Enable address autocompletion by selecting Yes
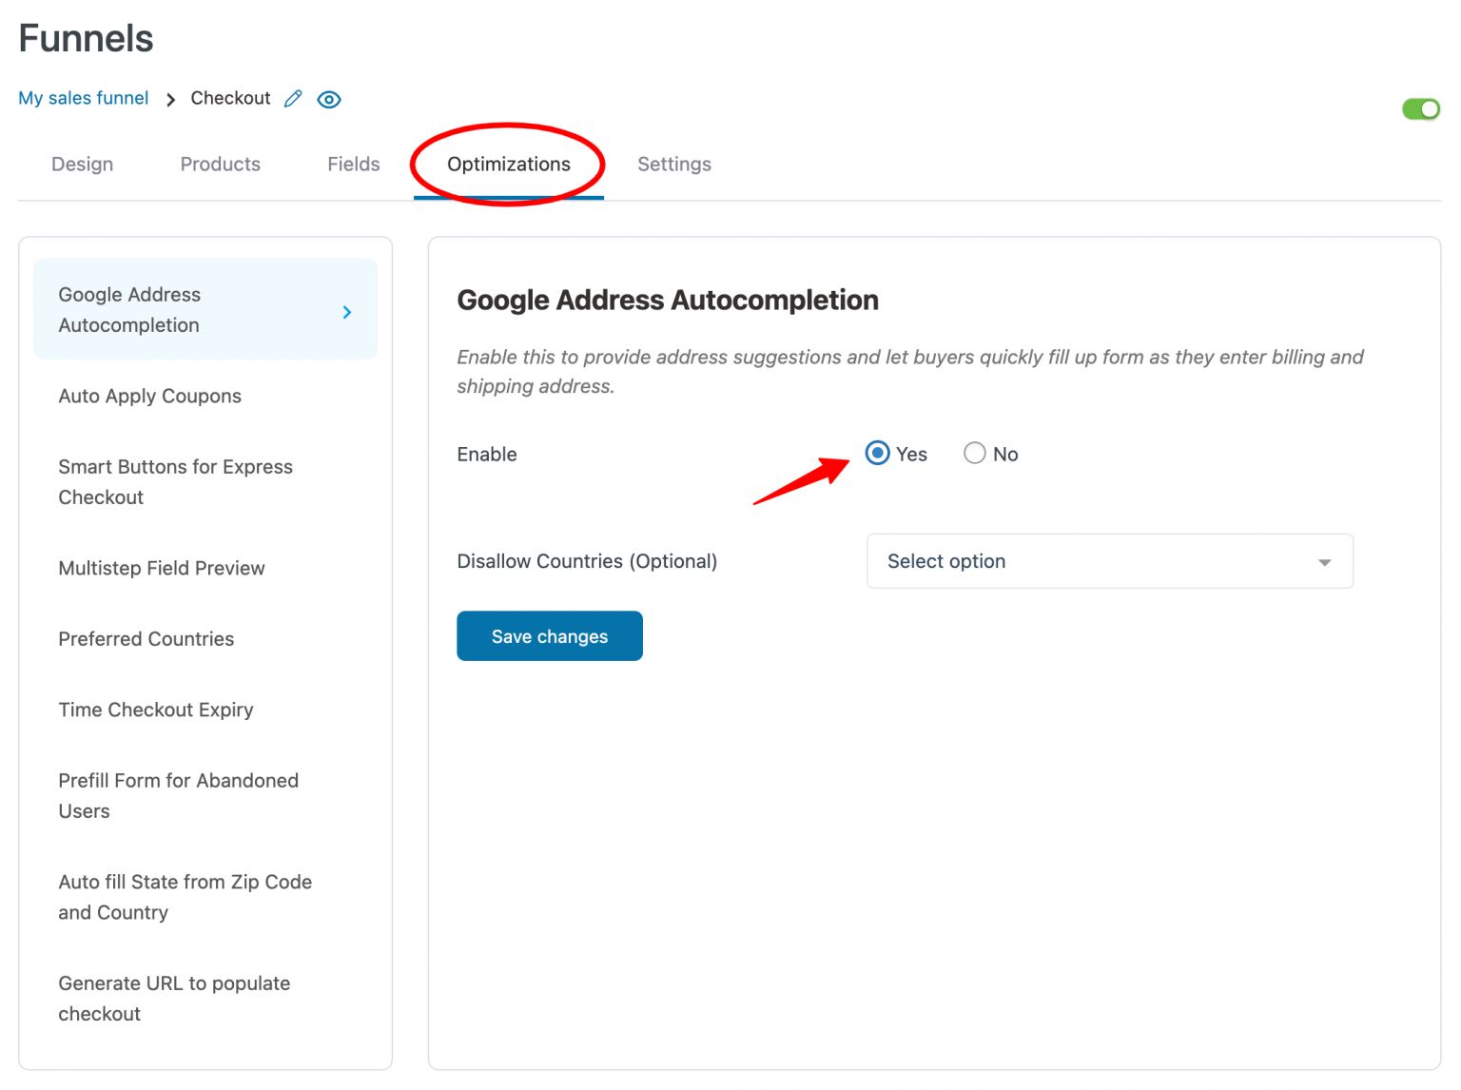Screen dimensions: 1461x1090 tap(877, 454)
